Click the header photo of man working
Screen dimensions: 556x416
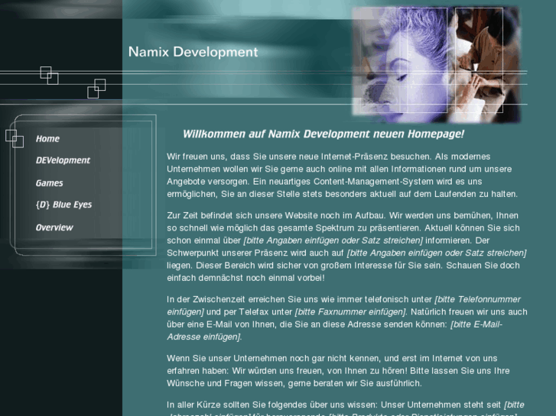pyautogui.click(x=484, y=63)
